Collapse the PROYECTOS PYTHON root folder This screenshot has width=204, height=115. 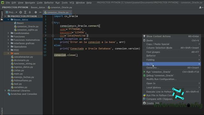(x=5, y=16)
